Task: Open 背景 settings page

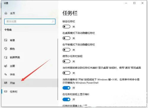Action: (30, 40)
